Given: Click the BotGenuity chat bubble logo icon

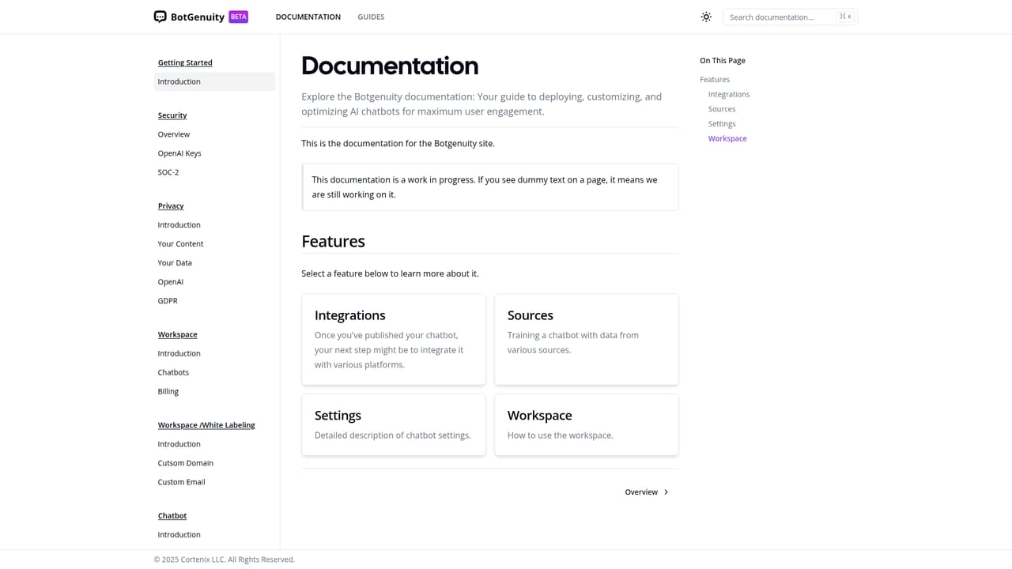Looking at the screenshot, I should 160,17.
